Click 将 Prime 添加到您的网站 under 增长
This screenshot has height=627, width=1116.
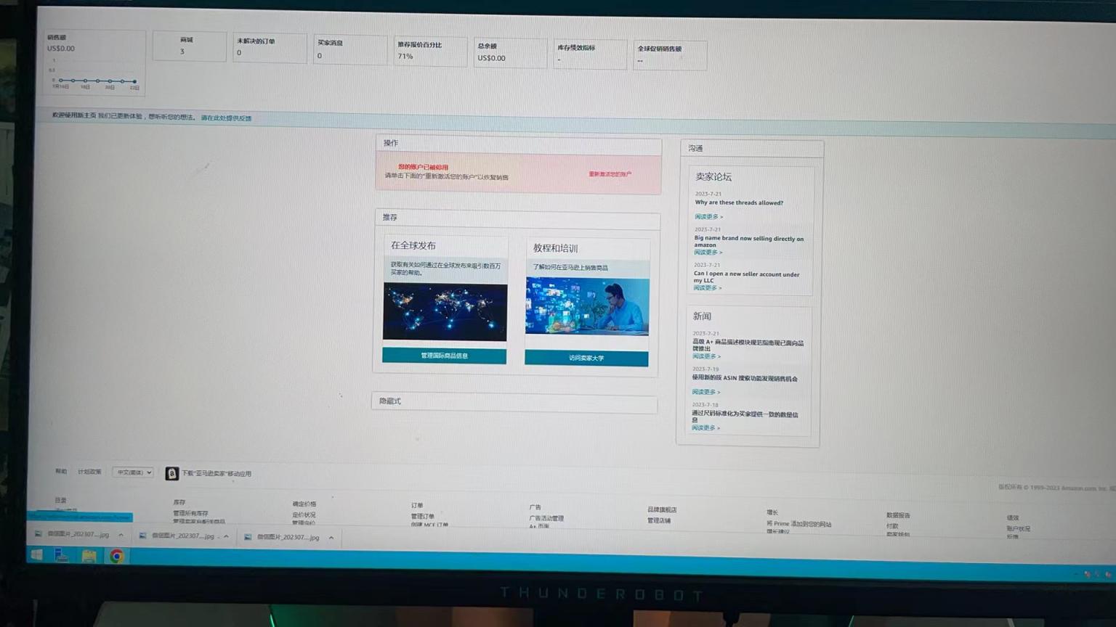tap(798, 523)
